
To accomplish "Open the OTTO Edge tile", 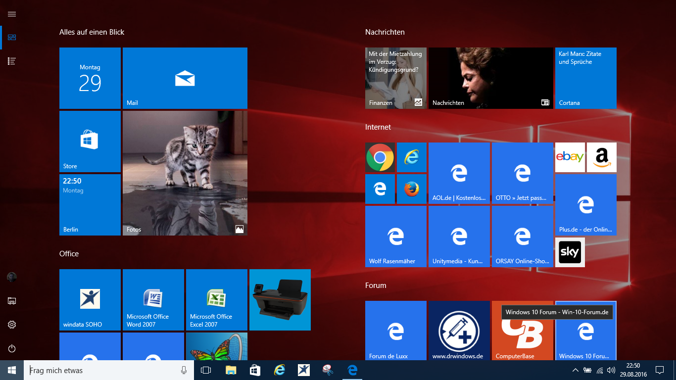I will (523, 173).
